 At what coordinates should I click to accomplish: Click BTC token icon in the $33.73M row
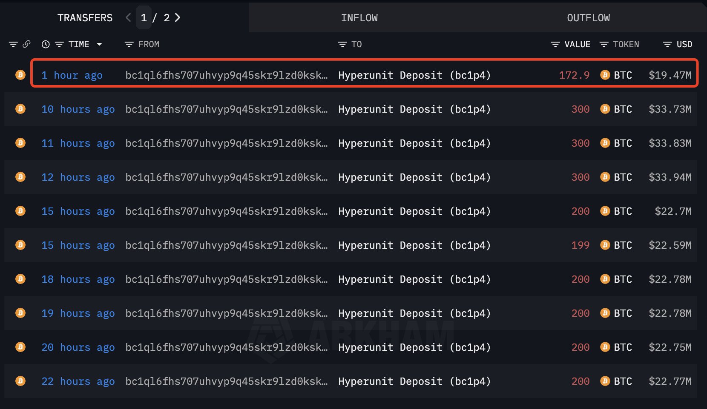click(x=605, y=109)
